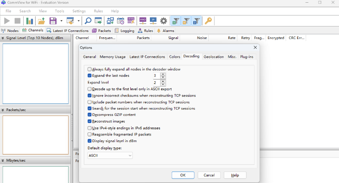Open dropdown arrow beside the save icon
Screen dimensions: 339x183
pos(61,21)
